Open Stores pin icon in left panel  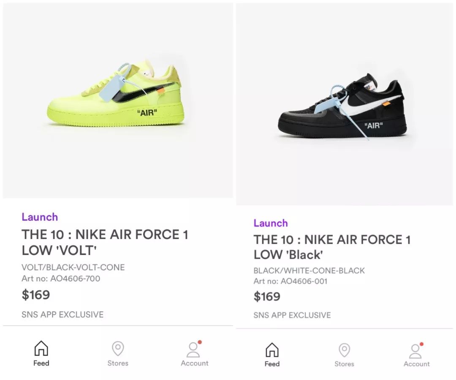[x=118, y=348]
